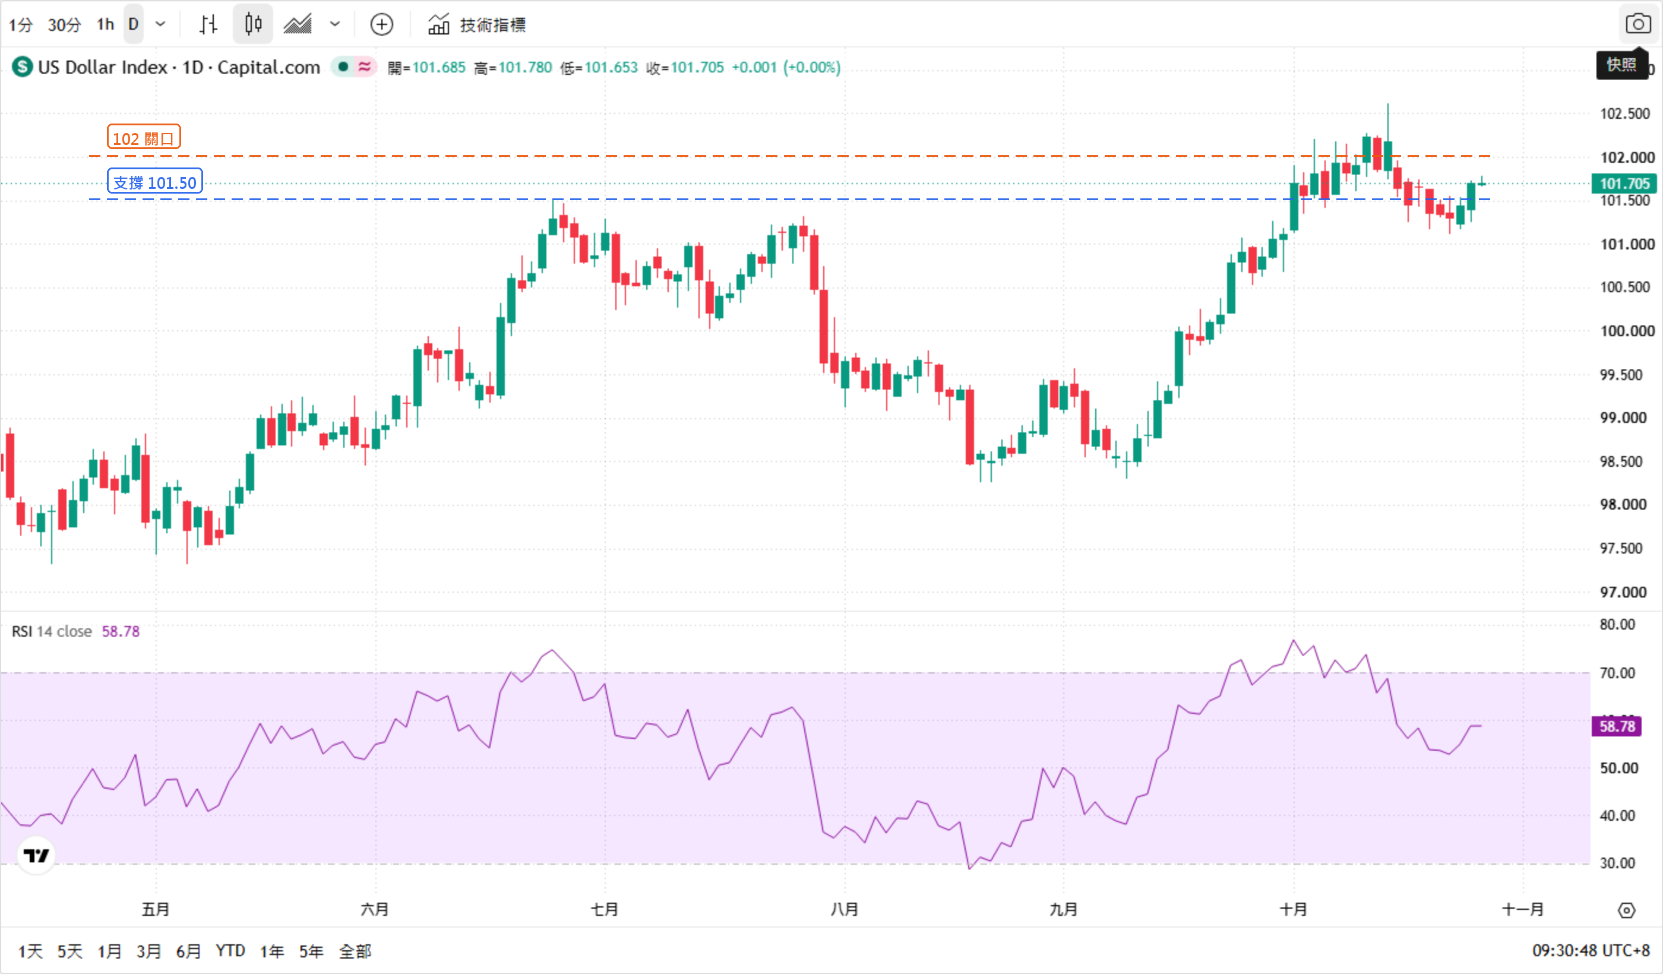
Task: Select the D daily timeframe
Action: pos(133,25)
